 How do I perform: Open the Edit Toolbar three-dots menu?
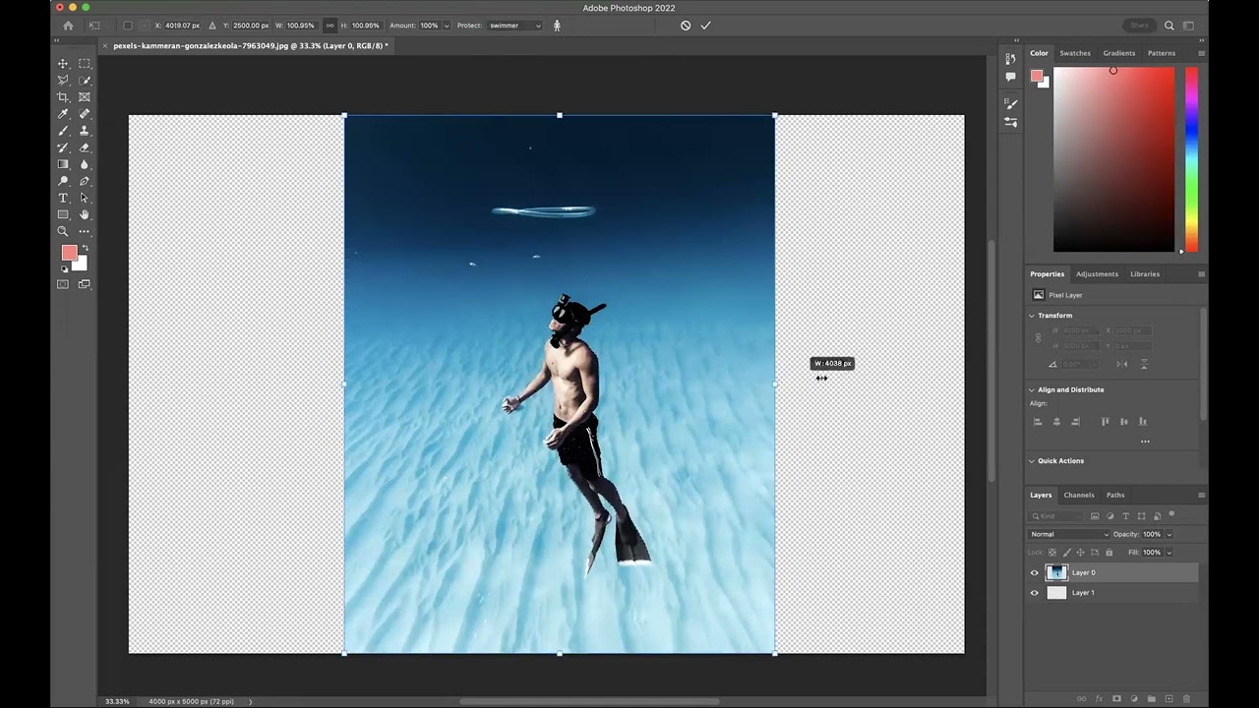(85, 231)
